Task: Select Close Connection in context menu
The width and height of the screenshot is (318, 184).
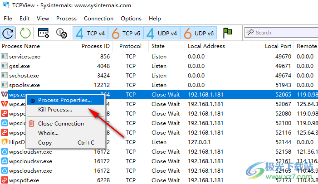Action: click(65, 124)
